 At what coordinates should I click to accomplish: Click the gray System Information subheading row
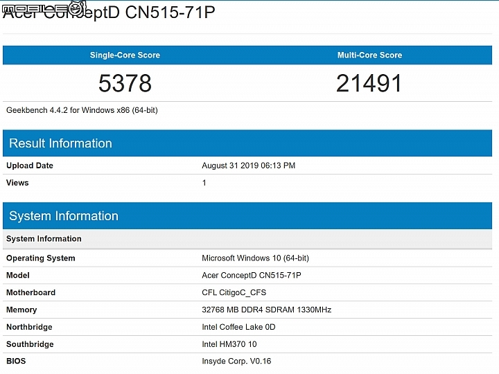click(x=247, y=238)
